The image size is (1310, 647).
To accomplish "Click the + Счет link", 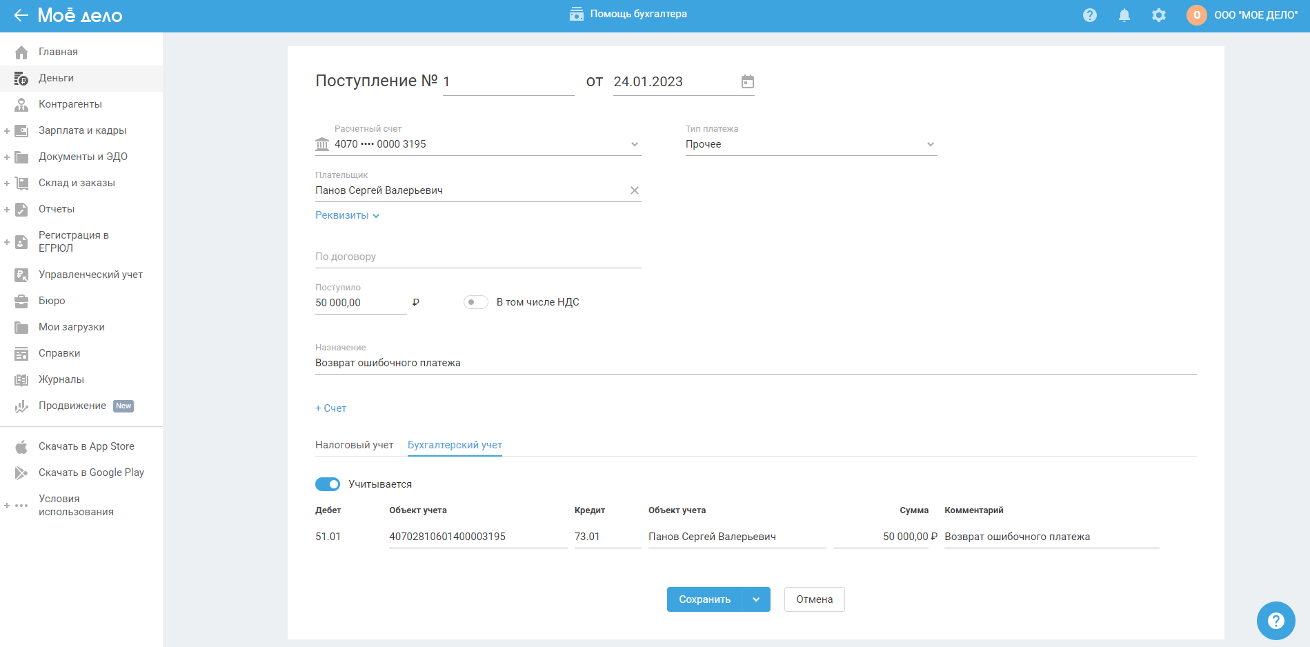I will click(330, 408).
